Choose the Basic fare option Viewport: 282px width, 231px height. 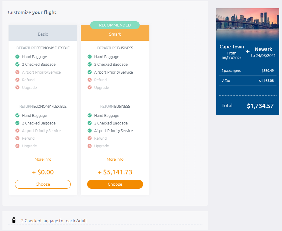pos(43,184)
